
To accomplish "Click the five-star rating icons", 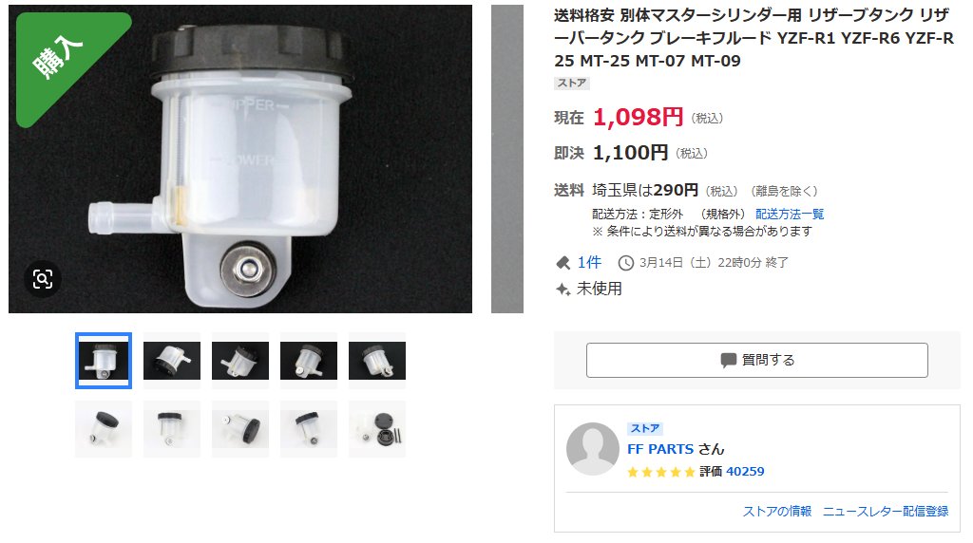I will [661, 472].
